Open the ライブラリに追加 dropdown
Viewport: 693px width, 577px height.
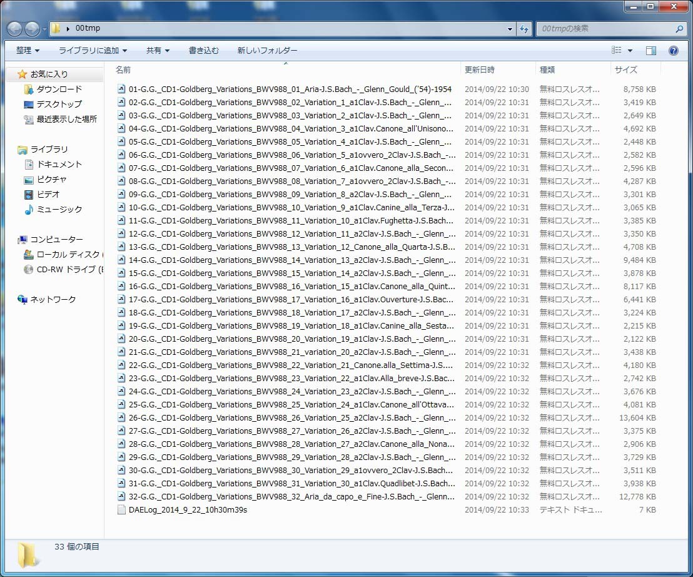tap(93, 51)
